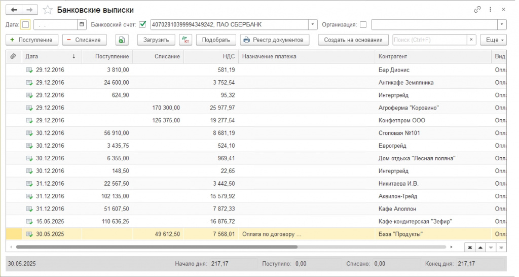Select cell "Оплата по договору ..."
The width and height of the screenshot is (519, 277).
pyautogui.click(x=307, y=234)
